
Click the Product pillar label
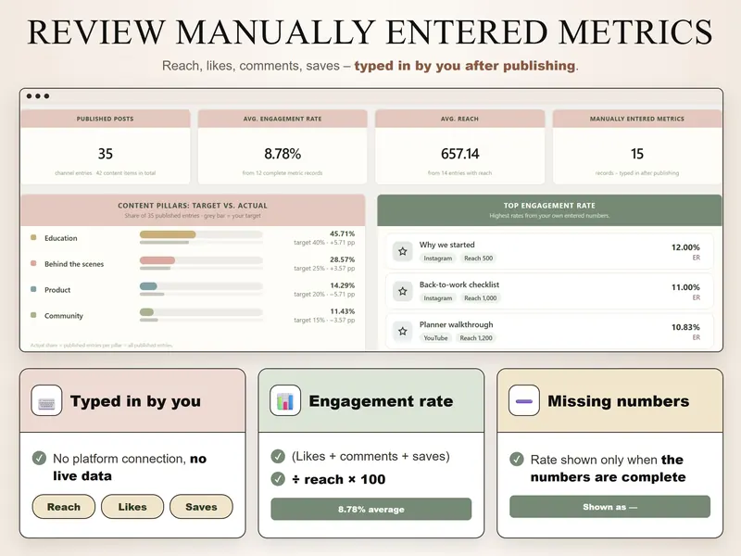click(x=57, y=290)
